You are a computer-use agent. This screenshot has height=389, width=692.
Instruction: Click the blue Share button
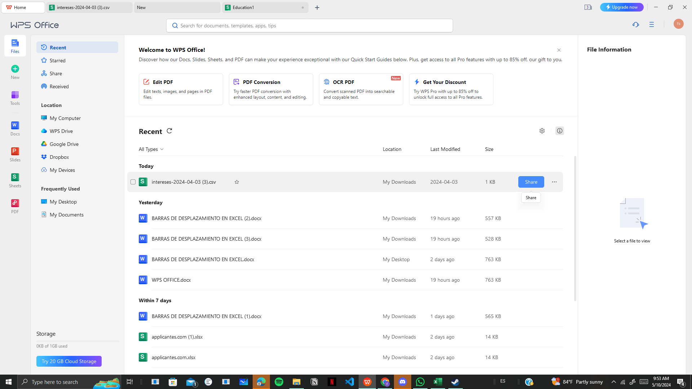tap(531, 182)
